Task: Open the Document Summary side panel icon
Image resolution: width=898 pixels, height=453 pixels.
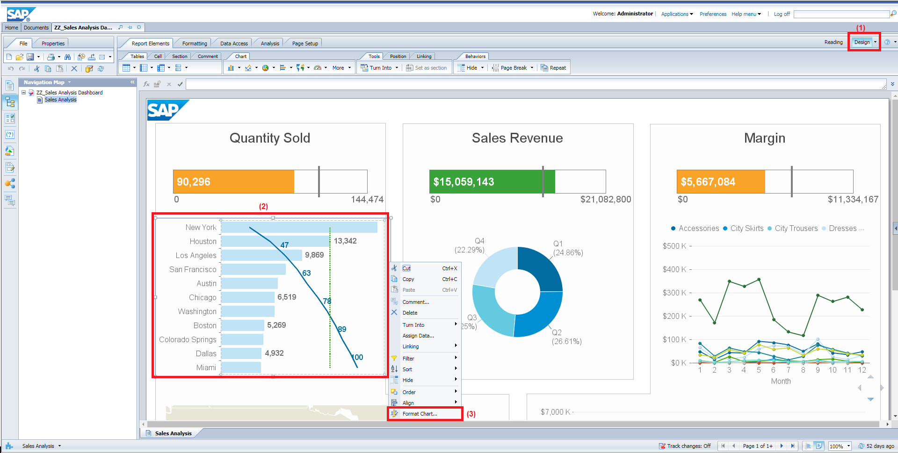Action: pyautogui.click(x=10, y=86)
